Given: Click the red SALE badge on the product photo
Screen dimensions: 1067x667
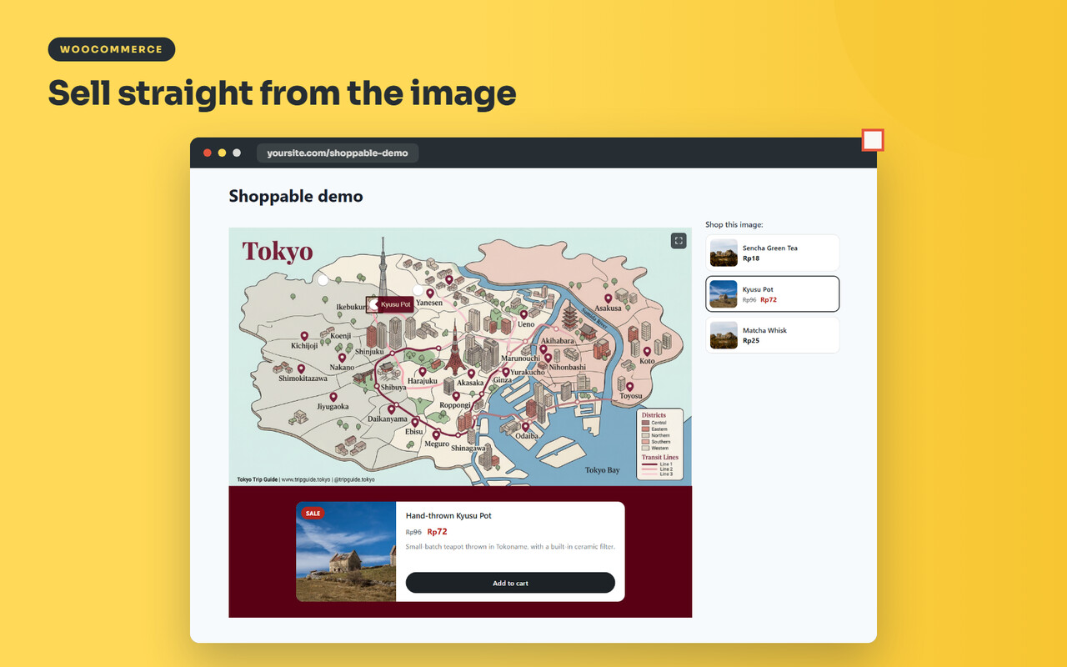Looking at the screenshot, I should tap(313, 514).
